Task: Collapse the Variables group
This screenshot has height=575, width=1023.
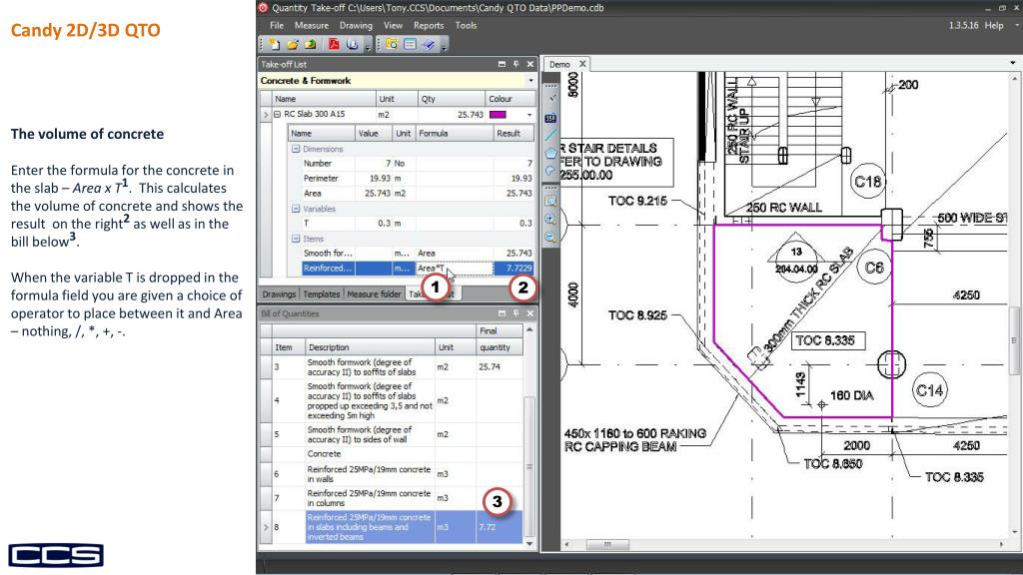Action: coord(296,209)
